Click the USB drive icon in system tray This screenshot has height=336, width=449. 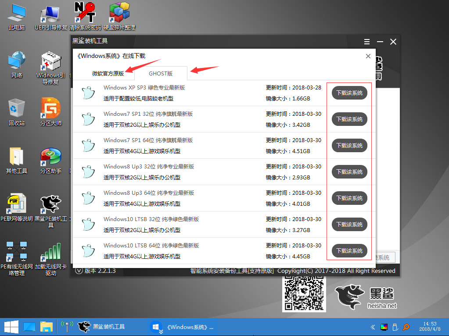[396, 327]
